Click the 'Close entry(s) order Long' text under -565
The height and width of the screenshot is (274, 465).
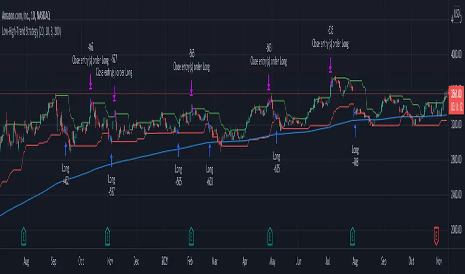click(192, 67)
